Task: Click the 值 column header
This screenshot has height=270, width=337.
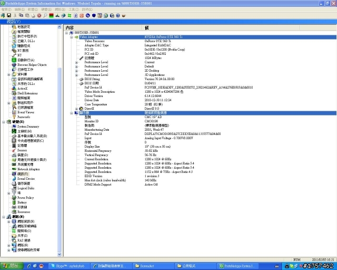Action: coord(221,27)
